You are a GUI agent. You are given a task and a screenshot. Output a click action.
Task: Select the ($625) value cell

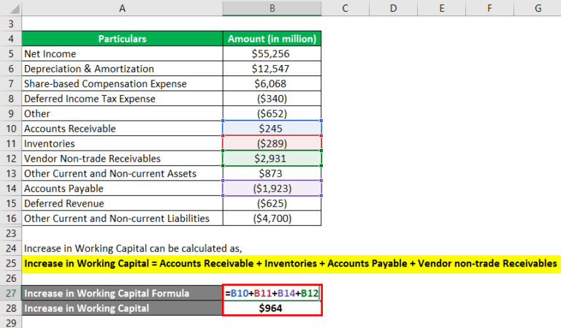click(272, 203)
